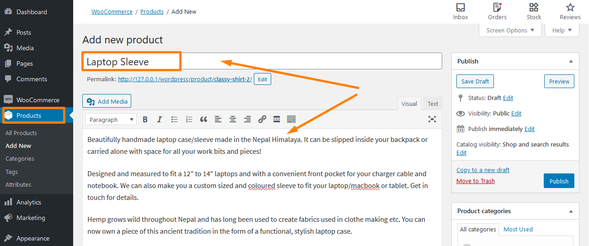
Task: Edit the Public visibility setting
Action: [516, 113]
